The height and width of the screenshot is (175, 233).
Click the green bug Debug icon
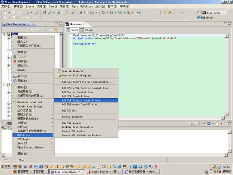click(103, 13)
